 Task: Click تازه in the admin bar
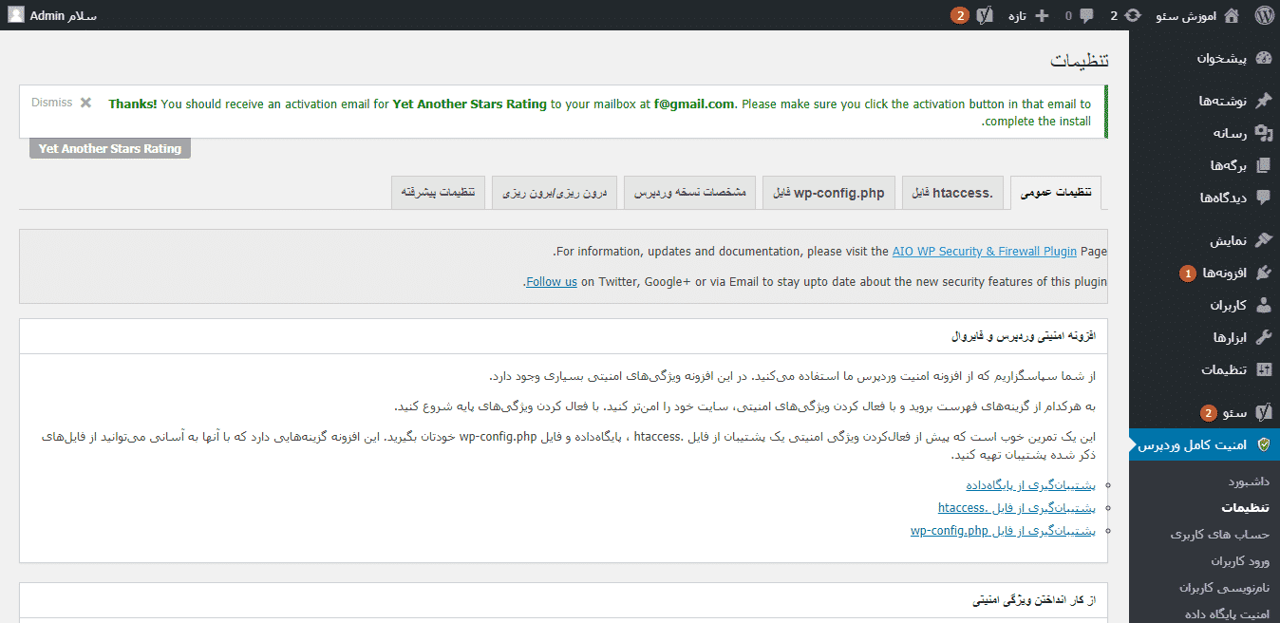pyautogui.click(x=1018, y=15)
